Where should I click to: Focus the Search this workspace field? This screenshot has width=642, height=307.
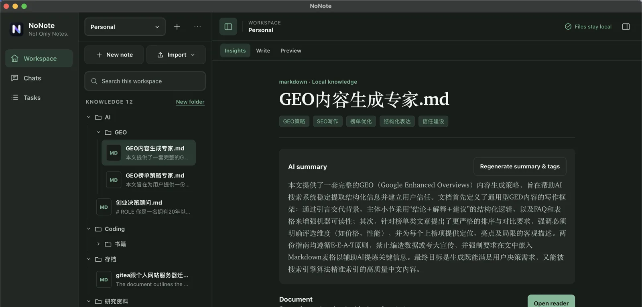[145, 81]
